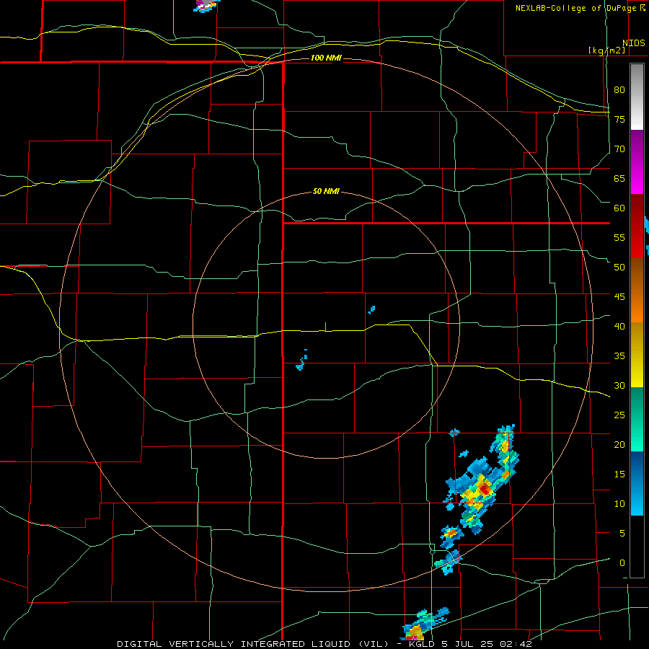This screenshot has width=649, height=649.
Task: Click the legend value 75
Action: (619, 119)
